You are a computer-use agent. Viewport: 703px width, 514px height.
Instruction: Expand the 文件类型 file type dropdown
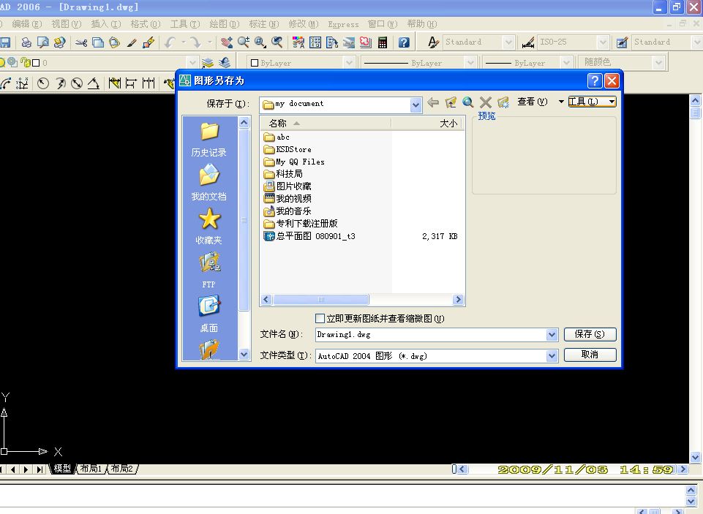552,356
